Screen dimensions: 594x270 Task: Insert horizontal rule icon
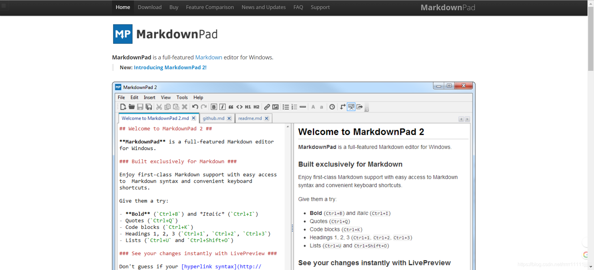[303, 107]
